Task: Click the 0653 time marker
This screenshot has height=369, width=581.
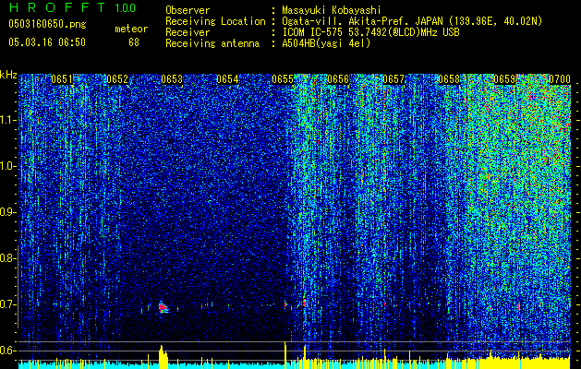Action: [x=172, y=79]
